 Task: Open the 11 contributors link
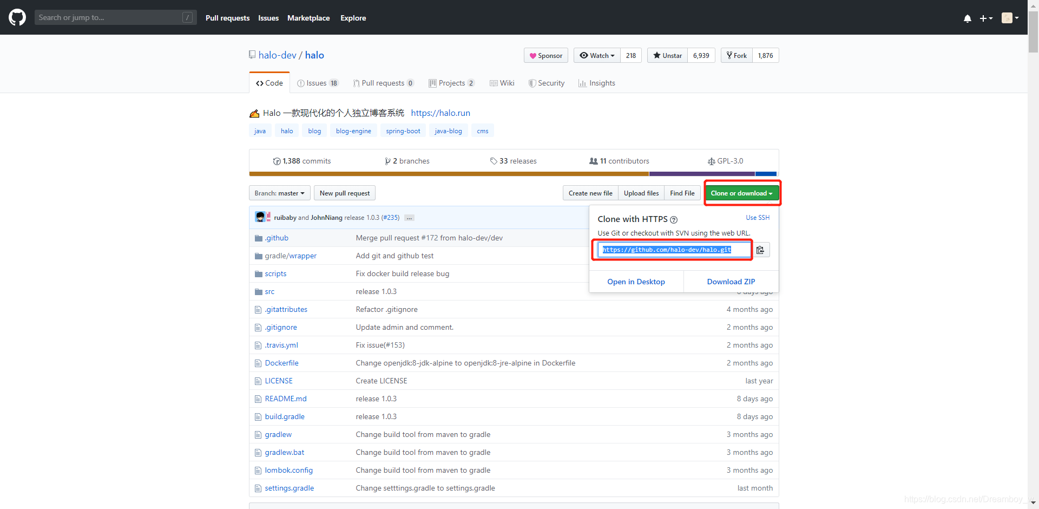pos(620,161)
